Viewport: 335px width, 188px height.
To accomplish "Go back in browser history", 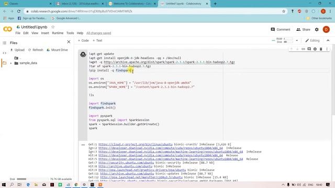I will click(x=5, y=11).
